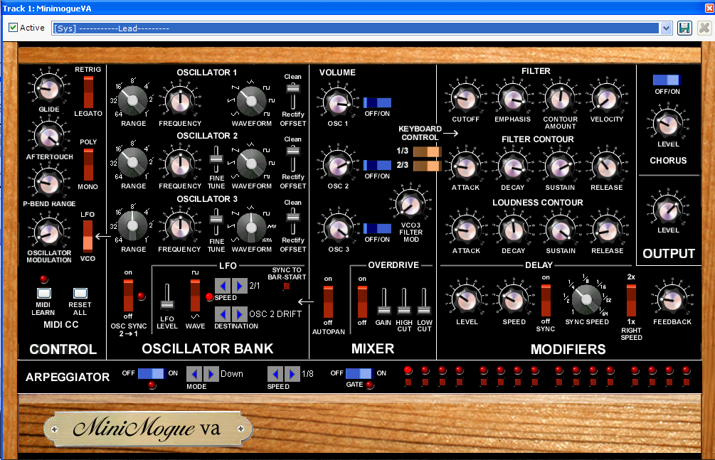The height and width of the screenshot is (460, 715).
Task: Click the Oscillator 1 Range knob
Action: point(133,101)
